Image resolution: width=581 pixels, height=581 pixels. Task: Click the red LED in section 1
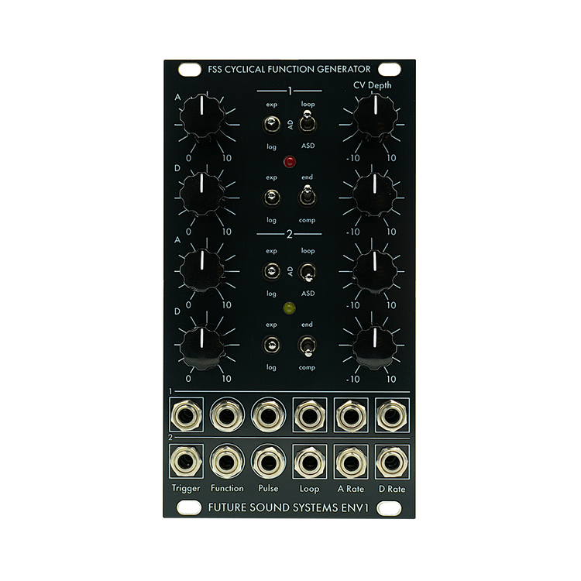point(289,162)
